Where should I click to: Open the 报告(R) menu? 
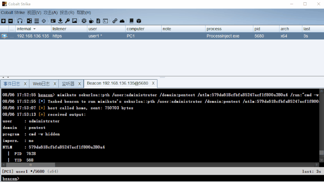tap(67, 13)
